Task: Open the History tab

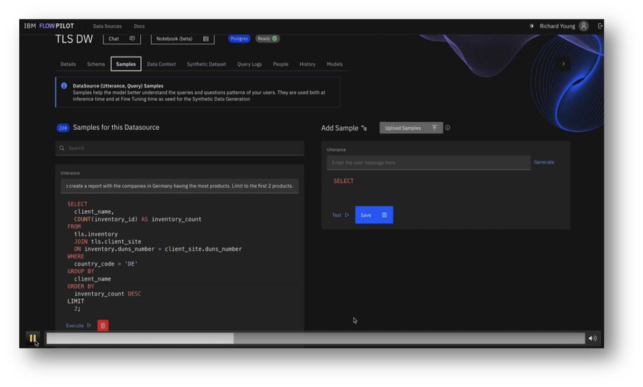Action: click(x=307, y=64)
